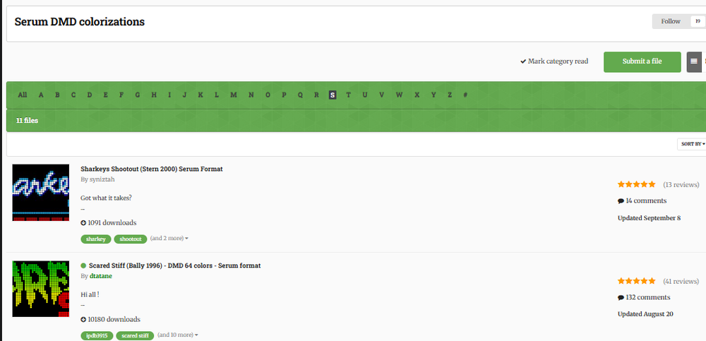Filter files by letter L

click(217, 95)
